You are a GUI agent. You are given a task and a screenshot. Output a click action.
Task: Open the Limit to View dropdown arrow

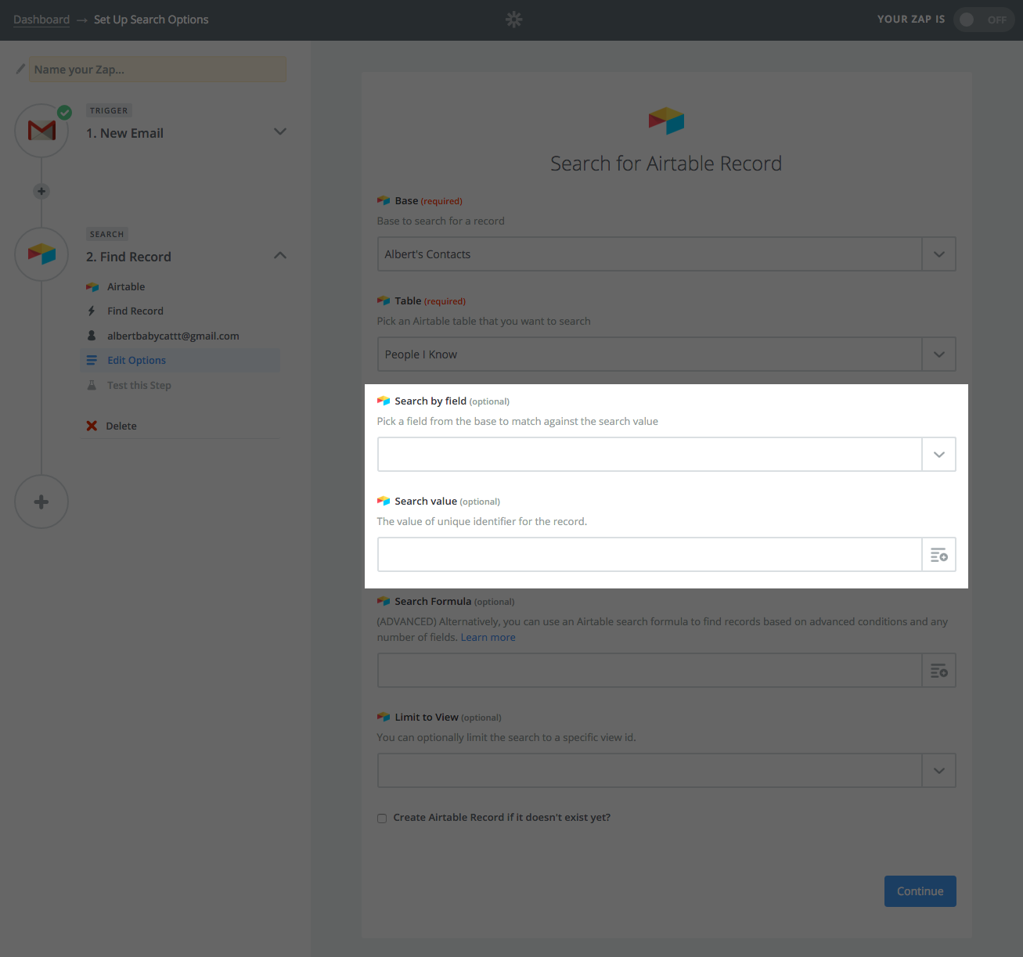[938, 771]
